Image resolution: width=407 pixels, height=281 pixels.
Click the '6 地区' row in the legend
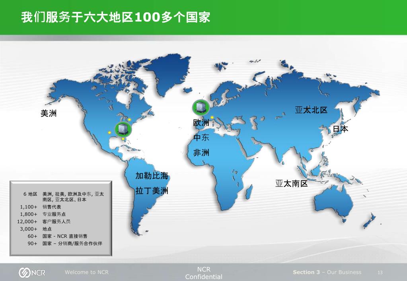click(63, 197)
